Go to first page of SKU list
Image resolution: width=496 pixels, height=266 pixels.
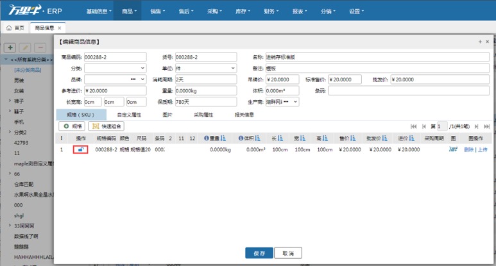tap(413, 126)
